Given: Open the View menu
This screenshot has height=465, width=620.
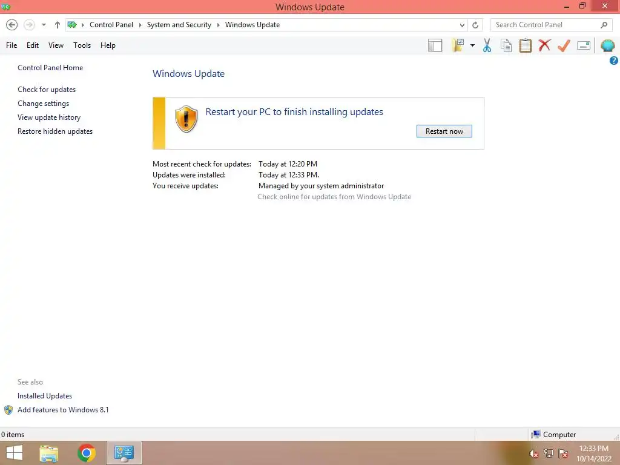Looking at the screenshot, I should tap(56, 45).
